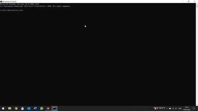Open WhatsApp from the taskbar
The width and height of the screenshot is (198, 111).
[x=42, y=108]
